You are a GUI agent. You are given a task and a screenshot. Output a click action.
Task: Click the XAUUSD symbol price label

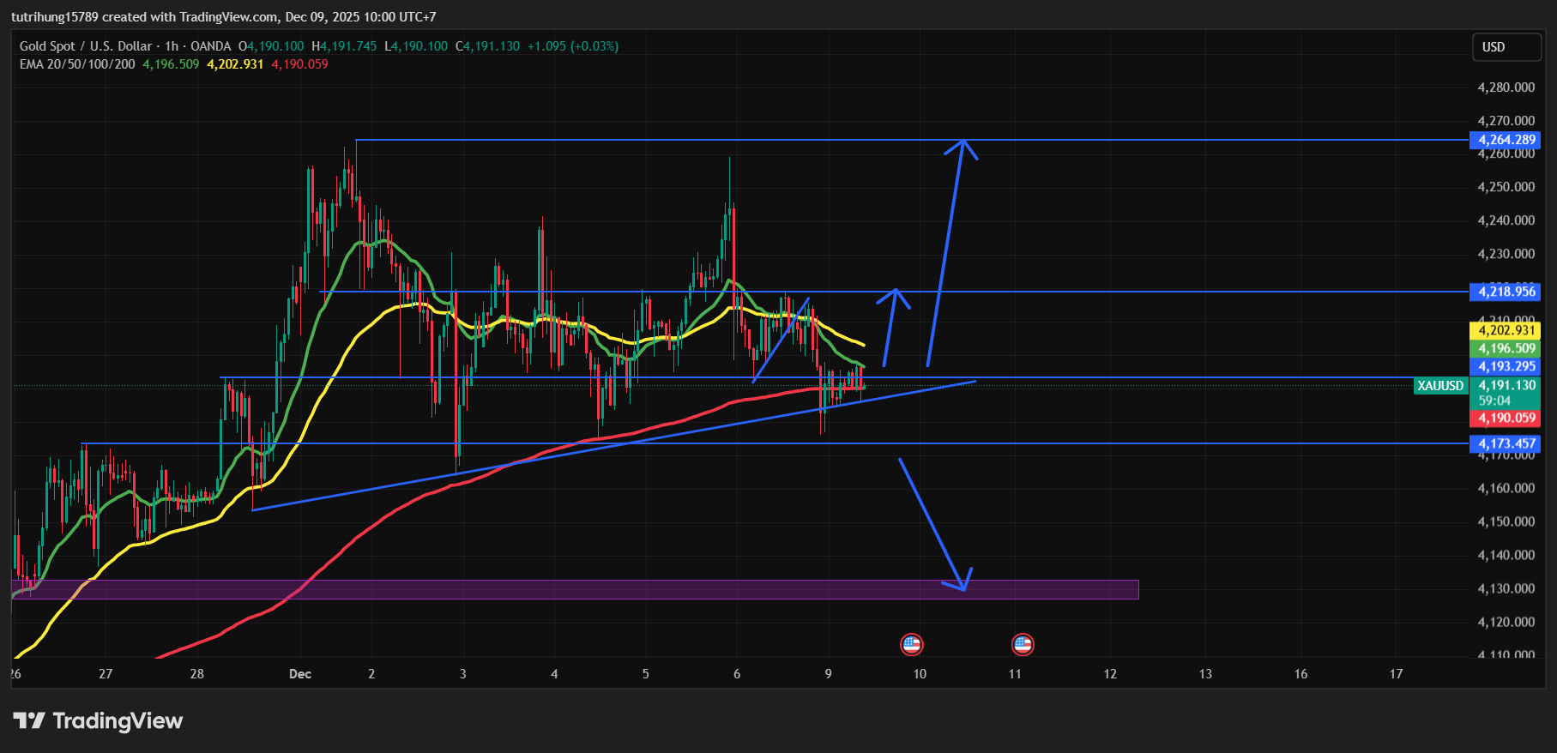1439,386
